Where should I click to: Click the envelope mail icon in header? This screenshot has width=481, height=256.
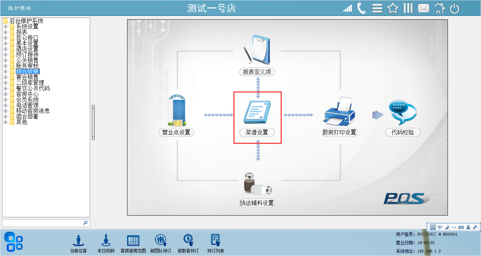click(x=424, y=8)
